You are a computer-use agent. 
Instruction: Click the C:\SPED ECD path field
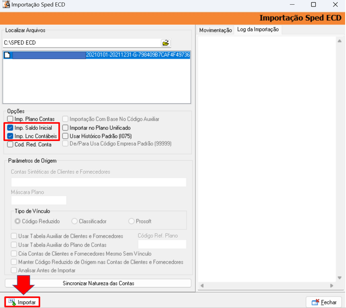(82, 43)
